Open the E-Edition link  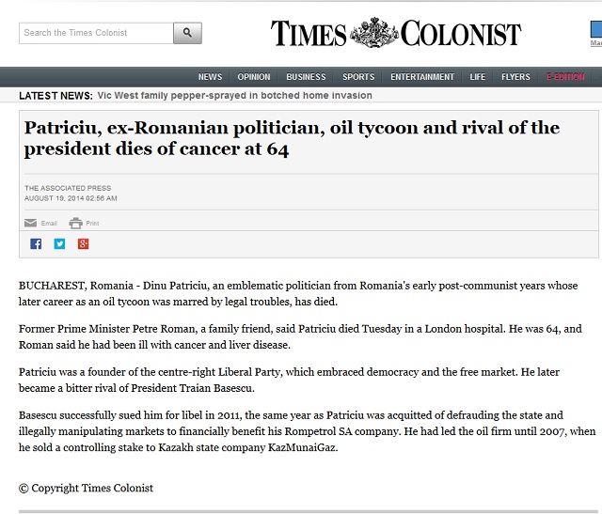566,77
